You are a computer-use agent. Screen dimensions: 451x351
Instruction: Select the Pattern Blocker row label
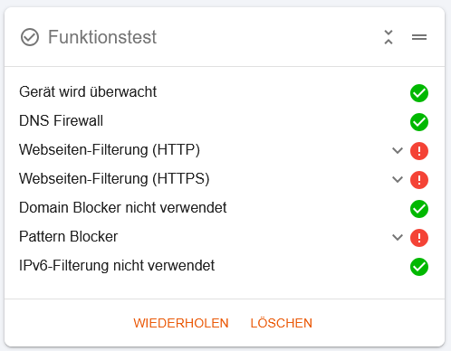[68, 236]
